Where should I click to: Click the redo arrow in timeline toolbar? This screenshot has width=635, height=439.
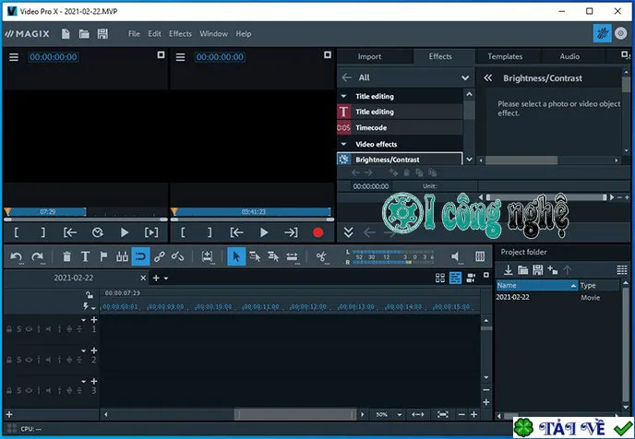click(x=38, y=256)
